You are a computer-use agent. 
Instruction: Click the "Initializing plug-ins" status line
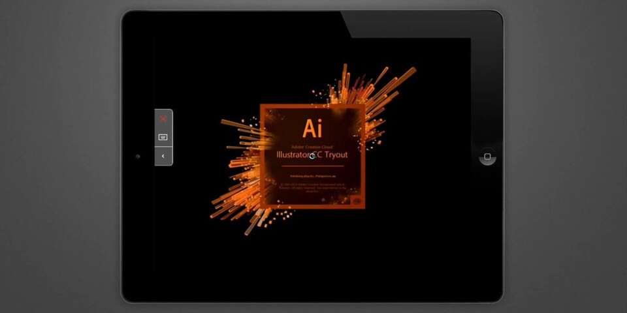point(312,175)
